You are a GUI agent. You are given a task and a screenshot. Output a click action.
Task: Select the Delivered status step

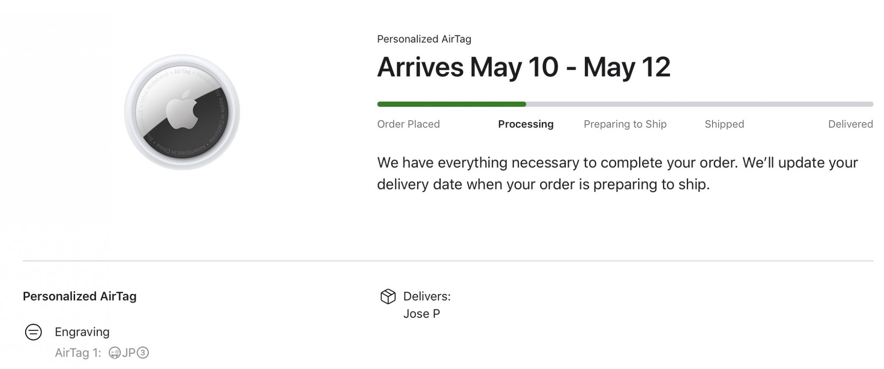(850, 124)
